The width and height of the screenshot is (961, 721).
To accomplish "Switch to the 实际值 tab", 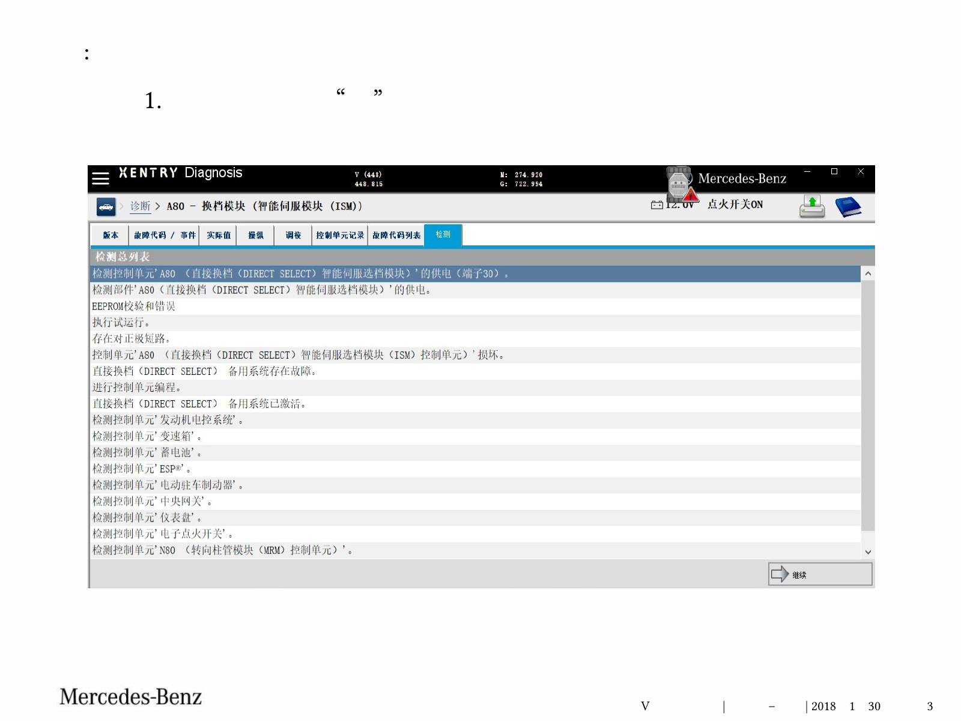I will [219, 235].
